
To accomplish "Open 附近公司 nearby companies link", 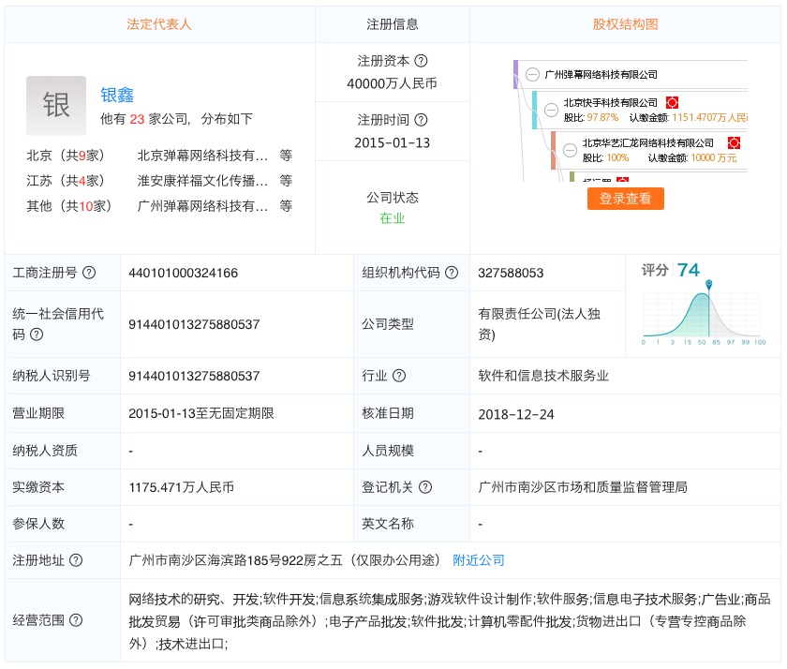I will (x=478, y=560).
